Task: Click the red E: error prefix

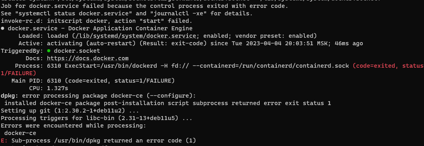Action: [4, 140]
